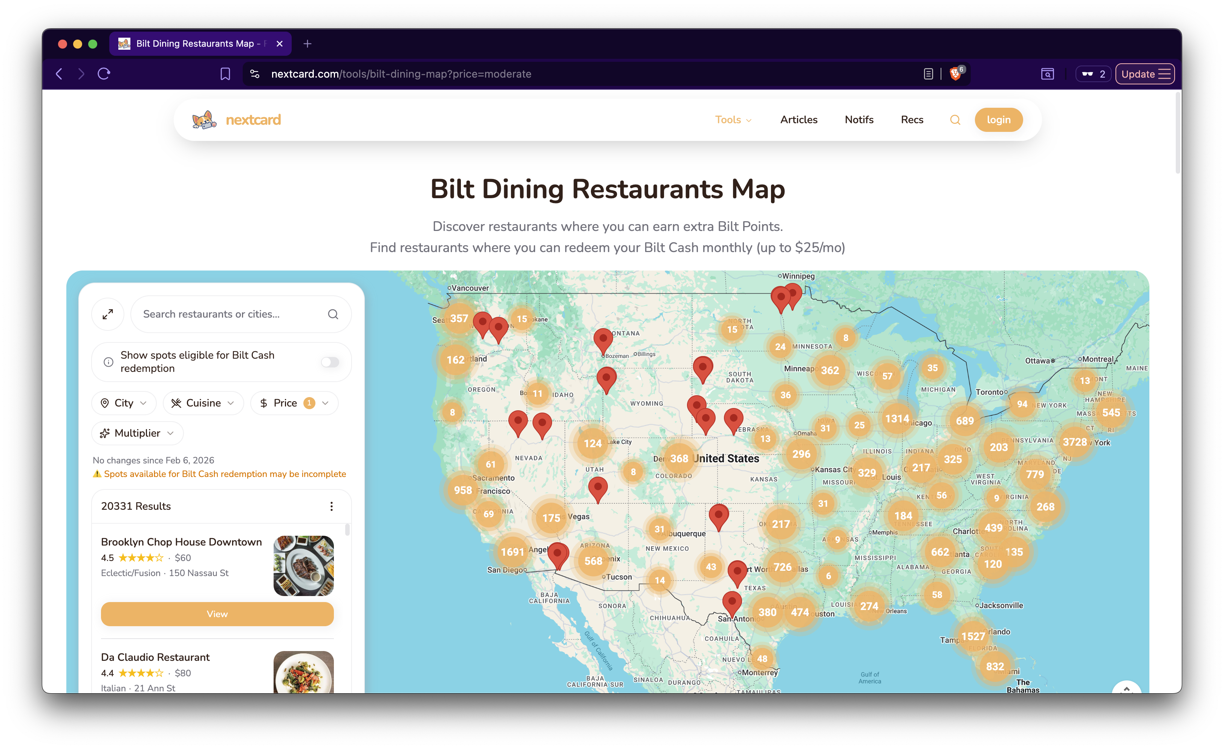Screen dimensions: 1224x749
Task: View Brooklyn Chop House Downtown details
Action: (217, 614)
